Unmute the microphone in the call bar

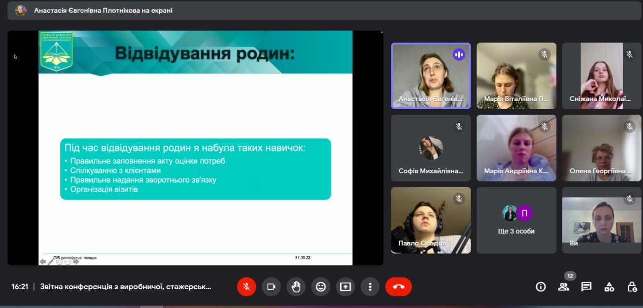click(246, 287)
